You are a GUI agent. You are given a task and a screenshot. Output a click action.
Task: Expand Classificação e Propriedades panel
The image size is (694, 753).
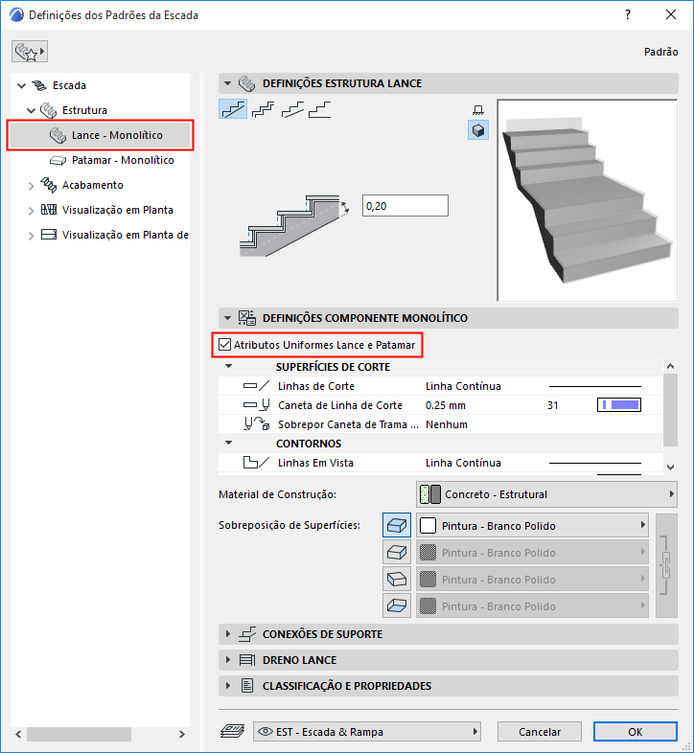coord(228,686)
